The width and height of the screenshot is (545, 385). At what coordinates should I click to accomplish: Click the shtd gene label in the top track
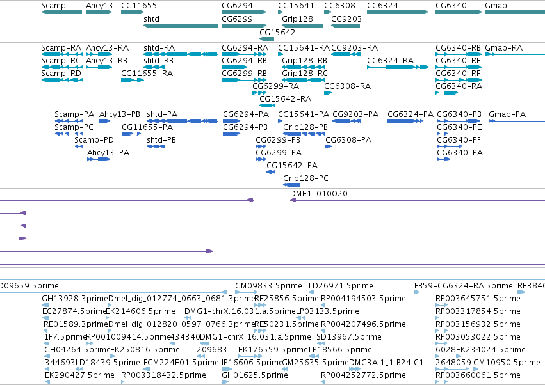click(x=151, y=19)
